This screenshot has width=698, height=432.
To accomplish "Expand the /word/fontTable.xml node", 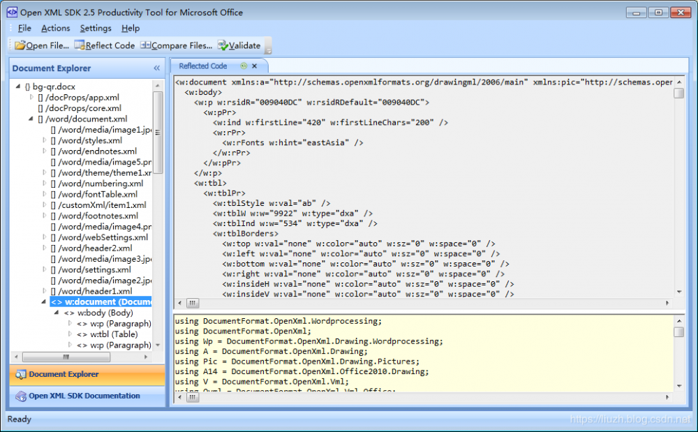I will (x=44, y=194).
